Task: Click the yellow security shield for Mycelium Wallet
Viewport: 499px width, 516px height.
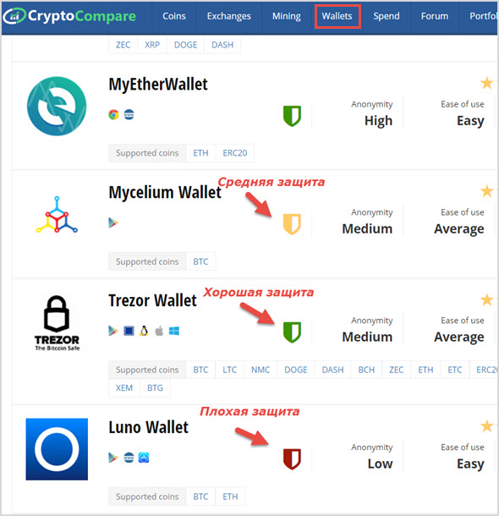Action: tap(292, 224)
